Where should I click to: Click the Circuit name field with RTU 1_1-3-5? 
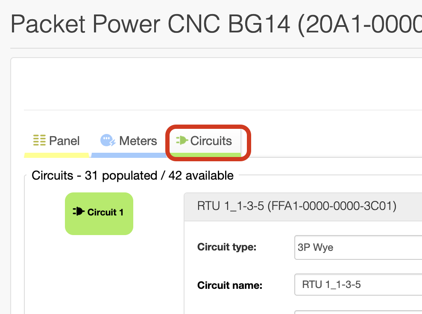click(x=358, y=285)
